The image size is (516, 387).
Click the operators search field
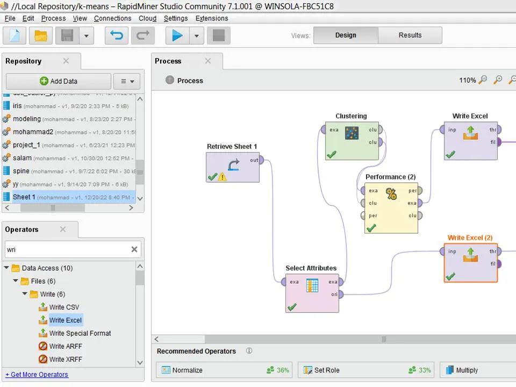(67, 249)
